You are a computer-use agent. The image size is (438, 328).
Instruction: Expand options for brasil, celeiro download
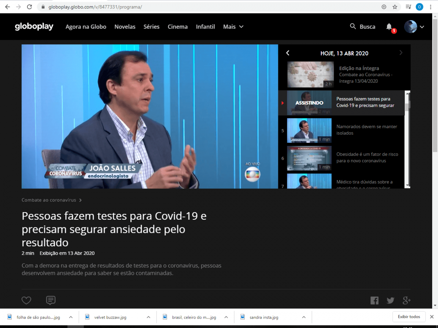click(x=226, y=317)
